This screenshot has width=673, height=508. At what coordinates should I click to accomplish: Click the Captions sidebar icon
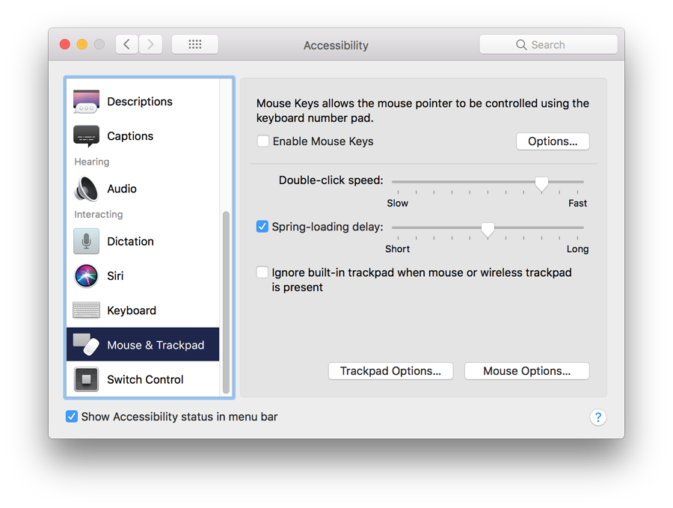click(86, 135)
